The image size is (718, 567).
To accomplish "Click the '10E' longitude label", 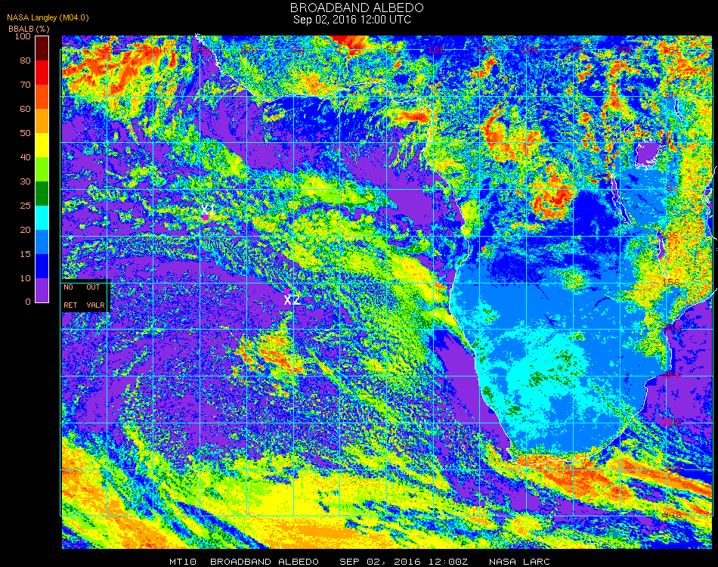I will point(437,50).
